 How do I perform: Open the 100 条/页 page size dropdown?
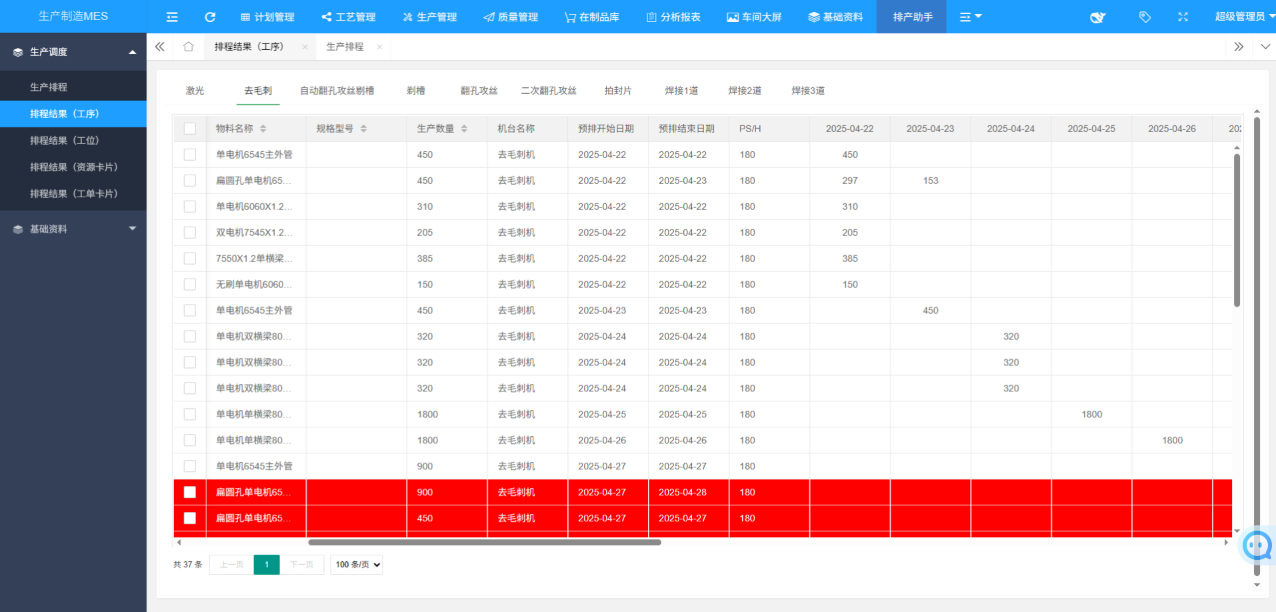(x=357, y=565)
